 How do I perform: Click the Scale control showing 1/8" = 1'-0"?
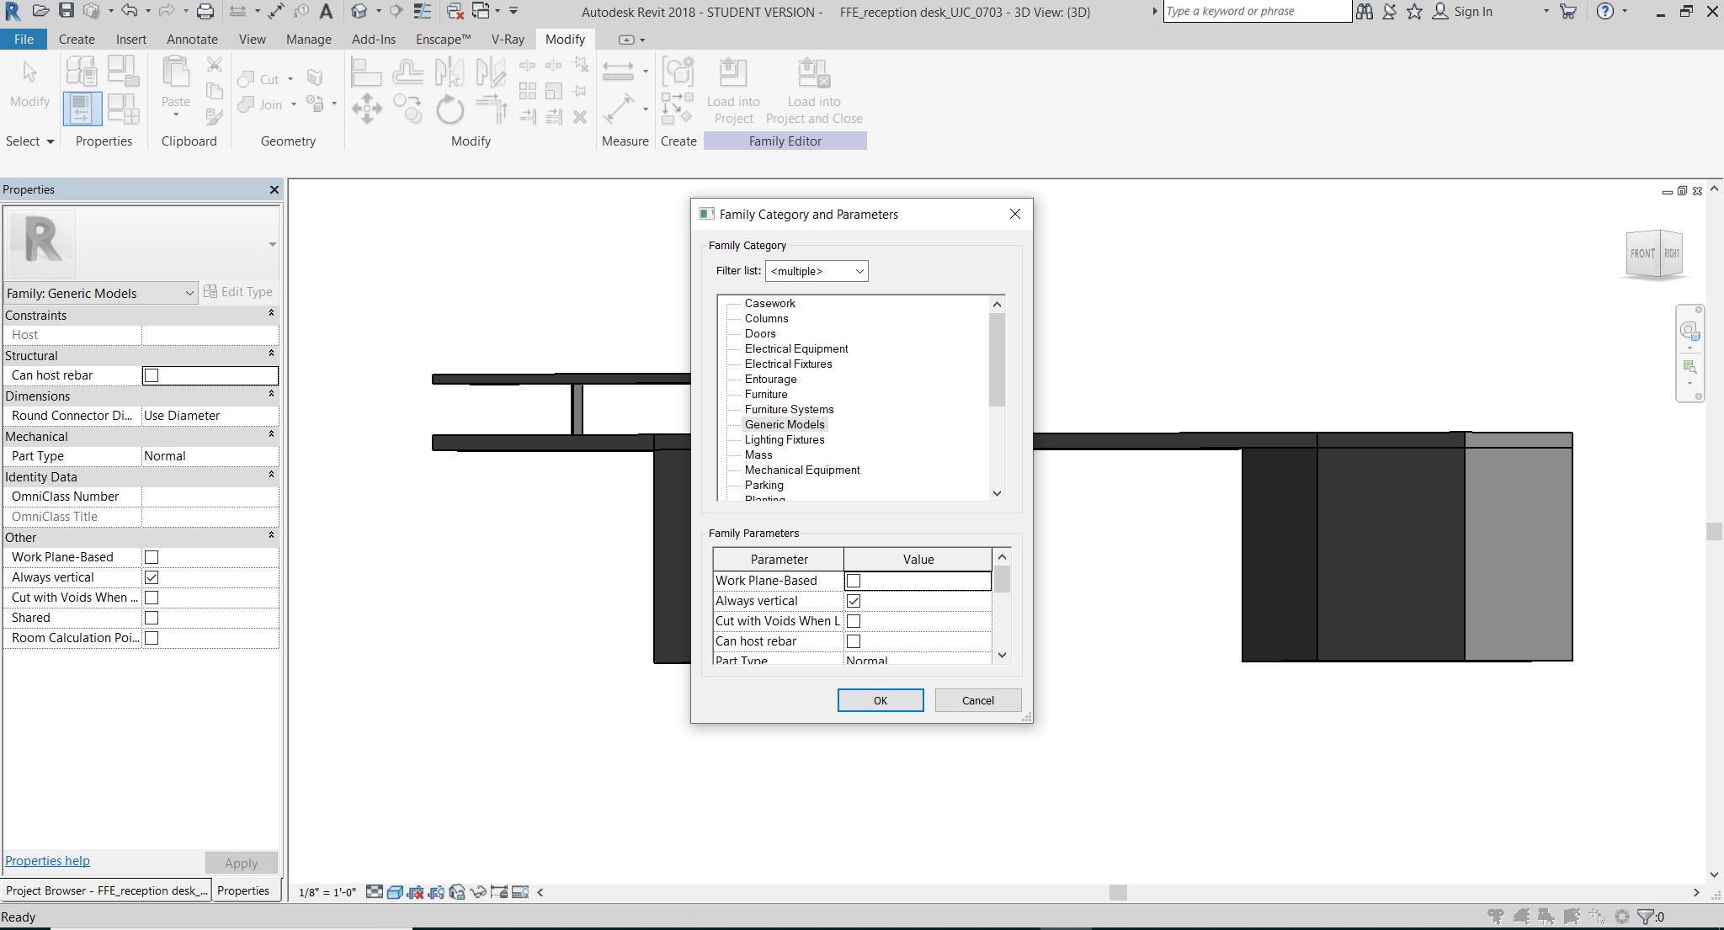tap(326, 892)
